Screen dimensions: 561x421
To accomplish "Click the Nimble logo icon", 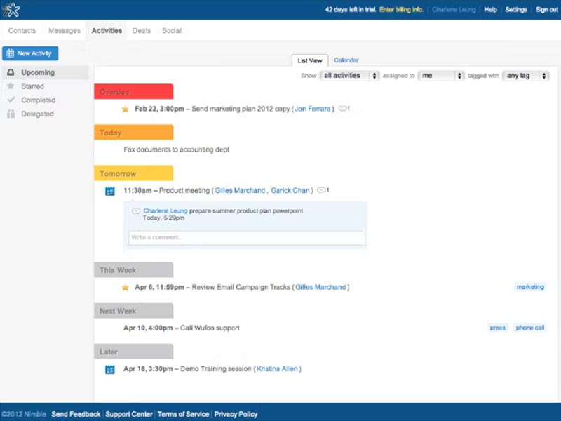I will pyautogui.click(x=11, y=10).
